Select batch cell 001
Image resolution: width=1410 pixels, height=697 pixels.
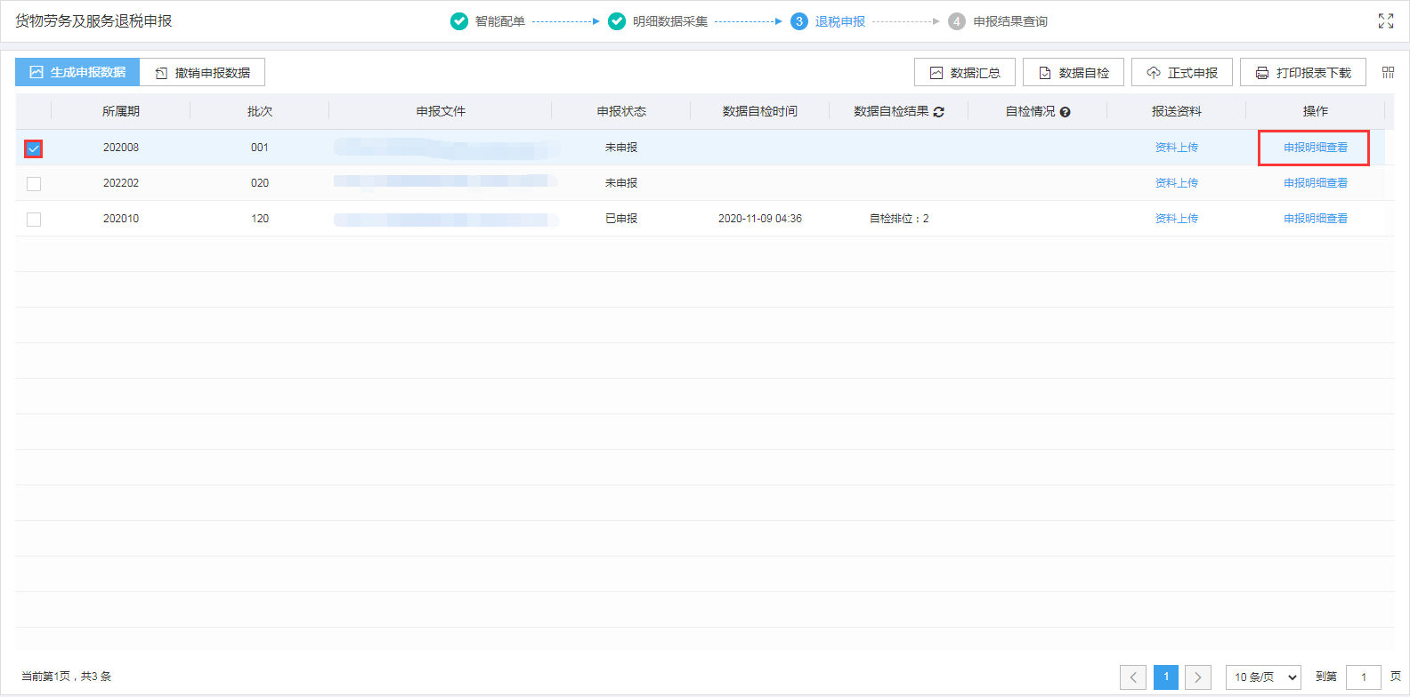tap(260, 148)
